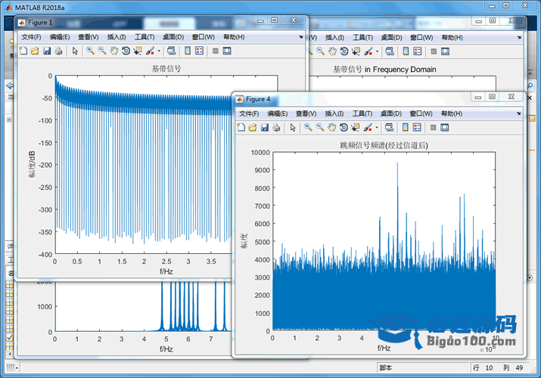Click Insert Legend icon in Figure 4
Screen dimensions: 541x378
417,128
